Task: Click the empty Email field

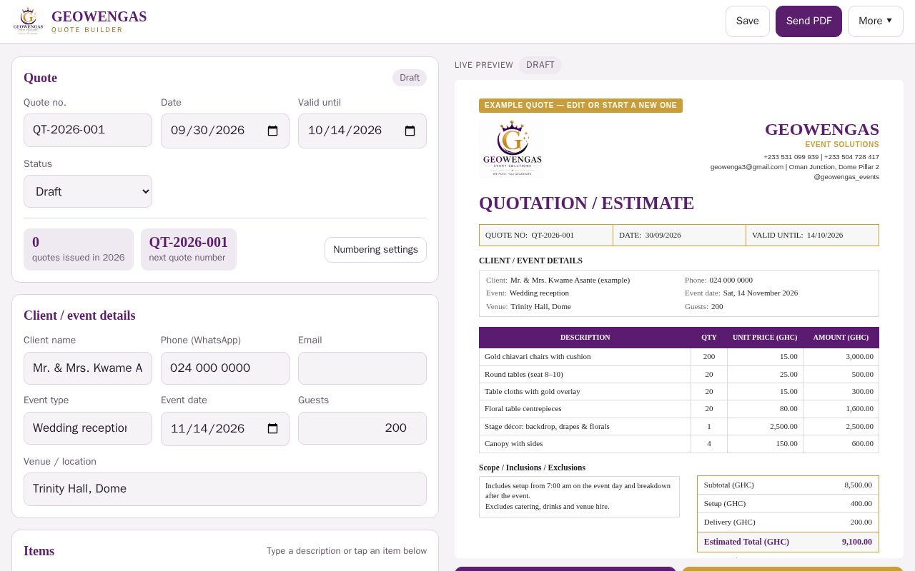Action: 362,368
